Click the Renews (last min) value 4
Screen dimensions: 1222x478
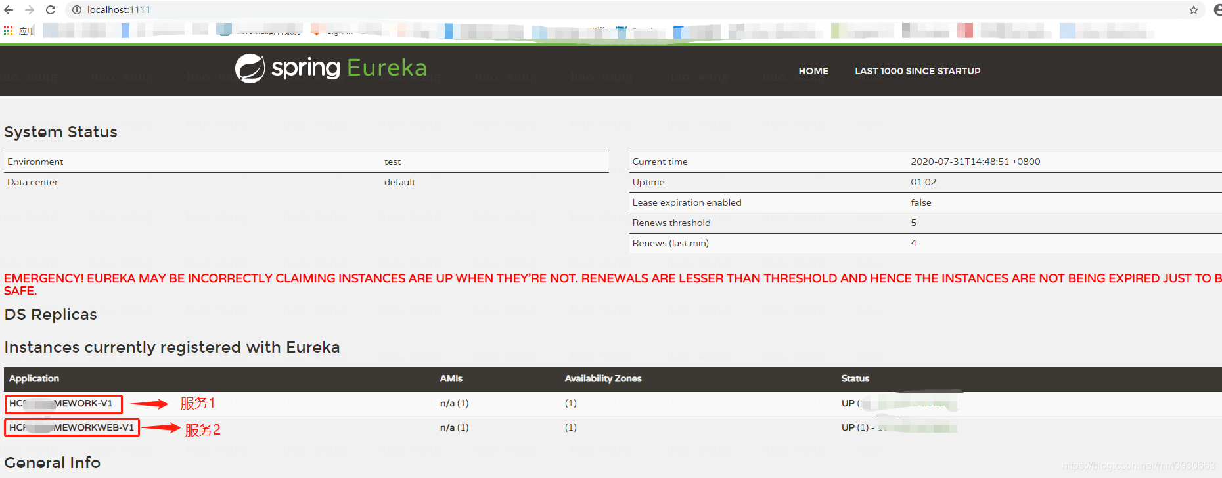[x=914, y=243]
